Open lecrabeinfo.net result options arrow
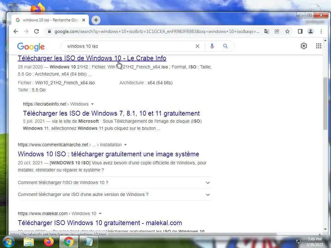Viewport: 331px width, 248px height. click(x=92, y=104)
